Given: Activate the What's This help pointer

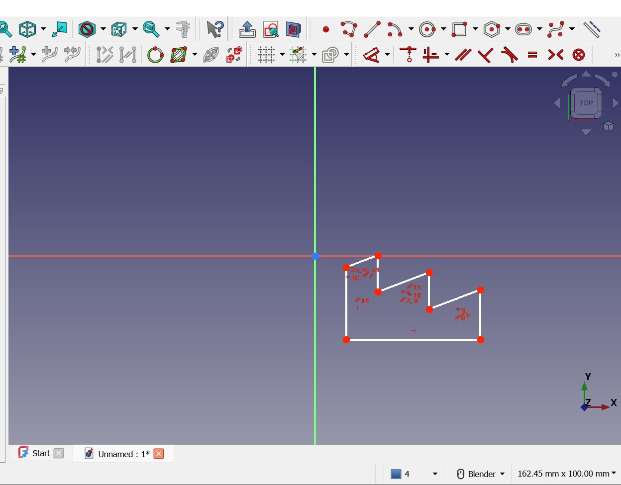Looking at the screenshot, I should (215, 29).
